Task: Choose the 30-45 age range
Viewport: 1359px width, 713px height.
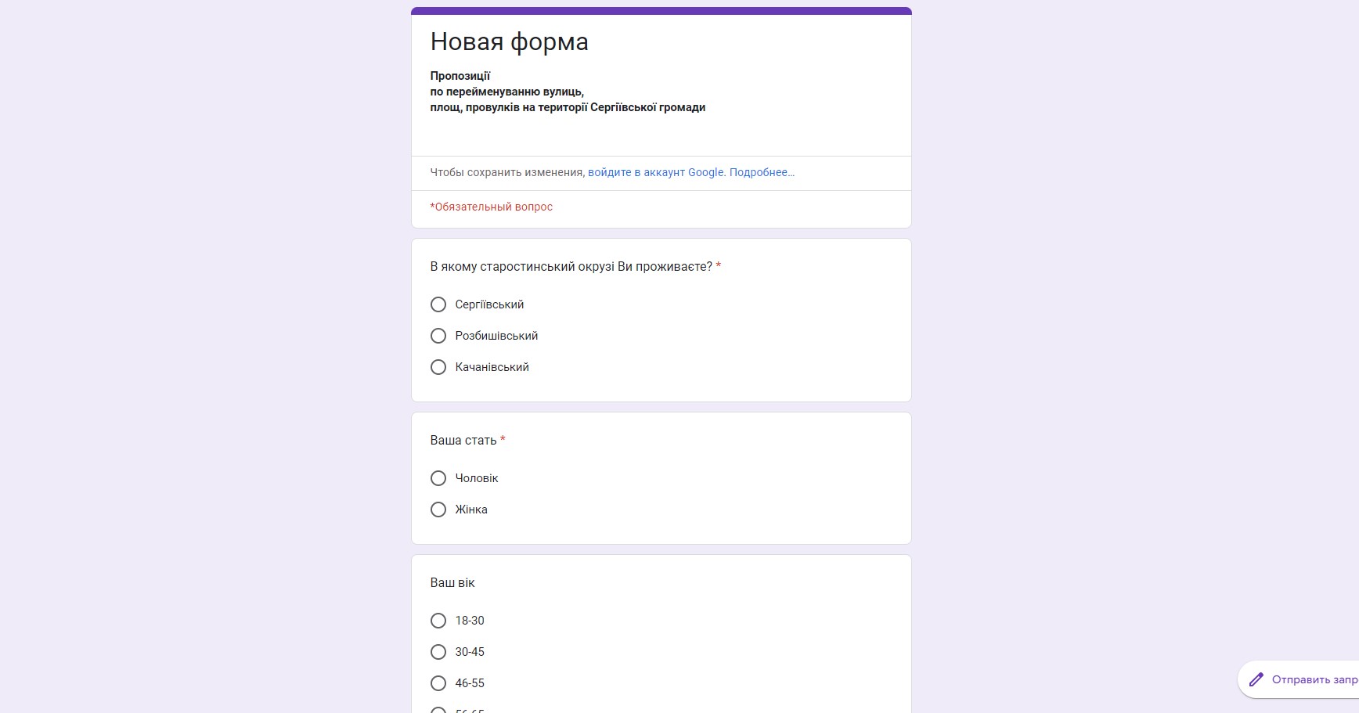Action: tap(438, 652)
